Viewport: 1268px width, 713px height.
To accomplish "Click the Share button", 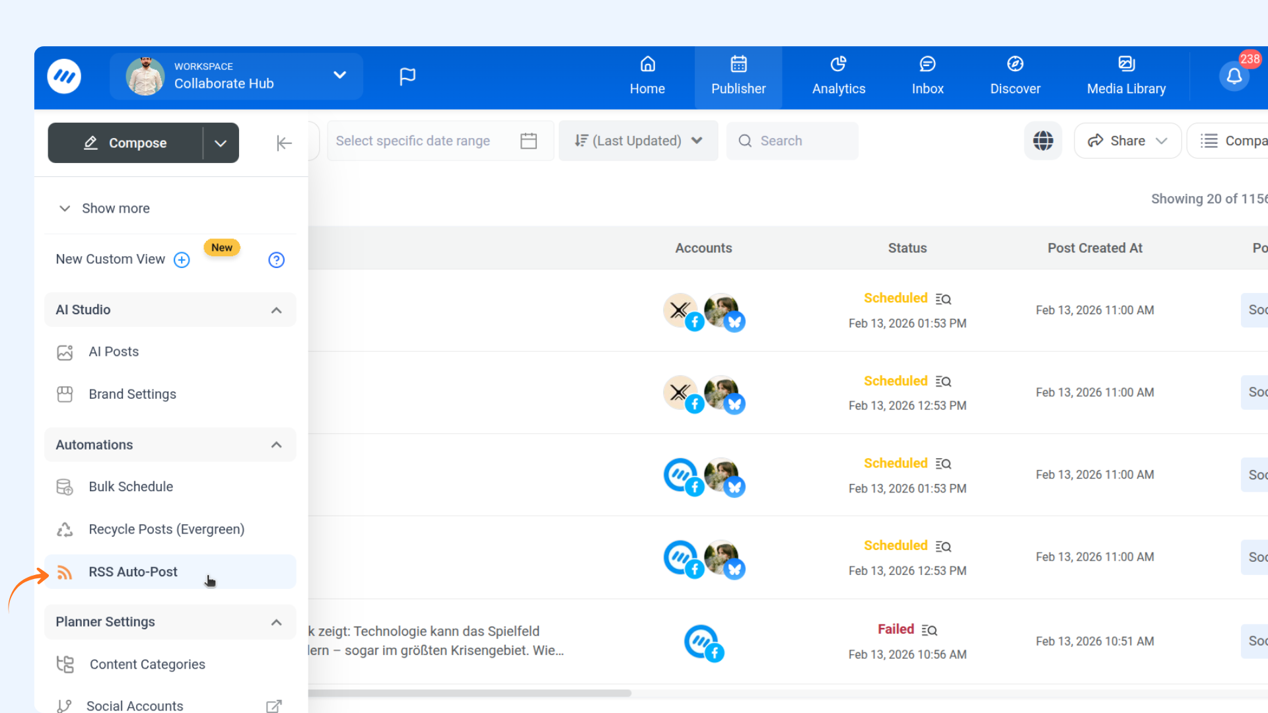I will point(1127,141).
